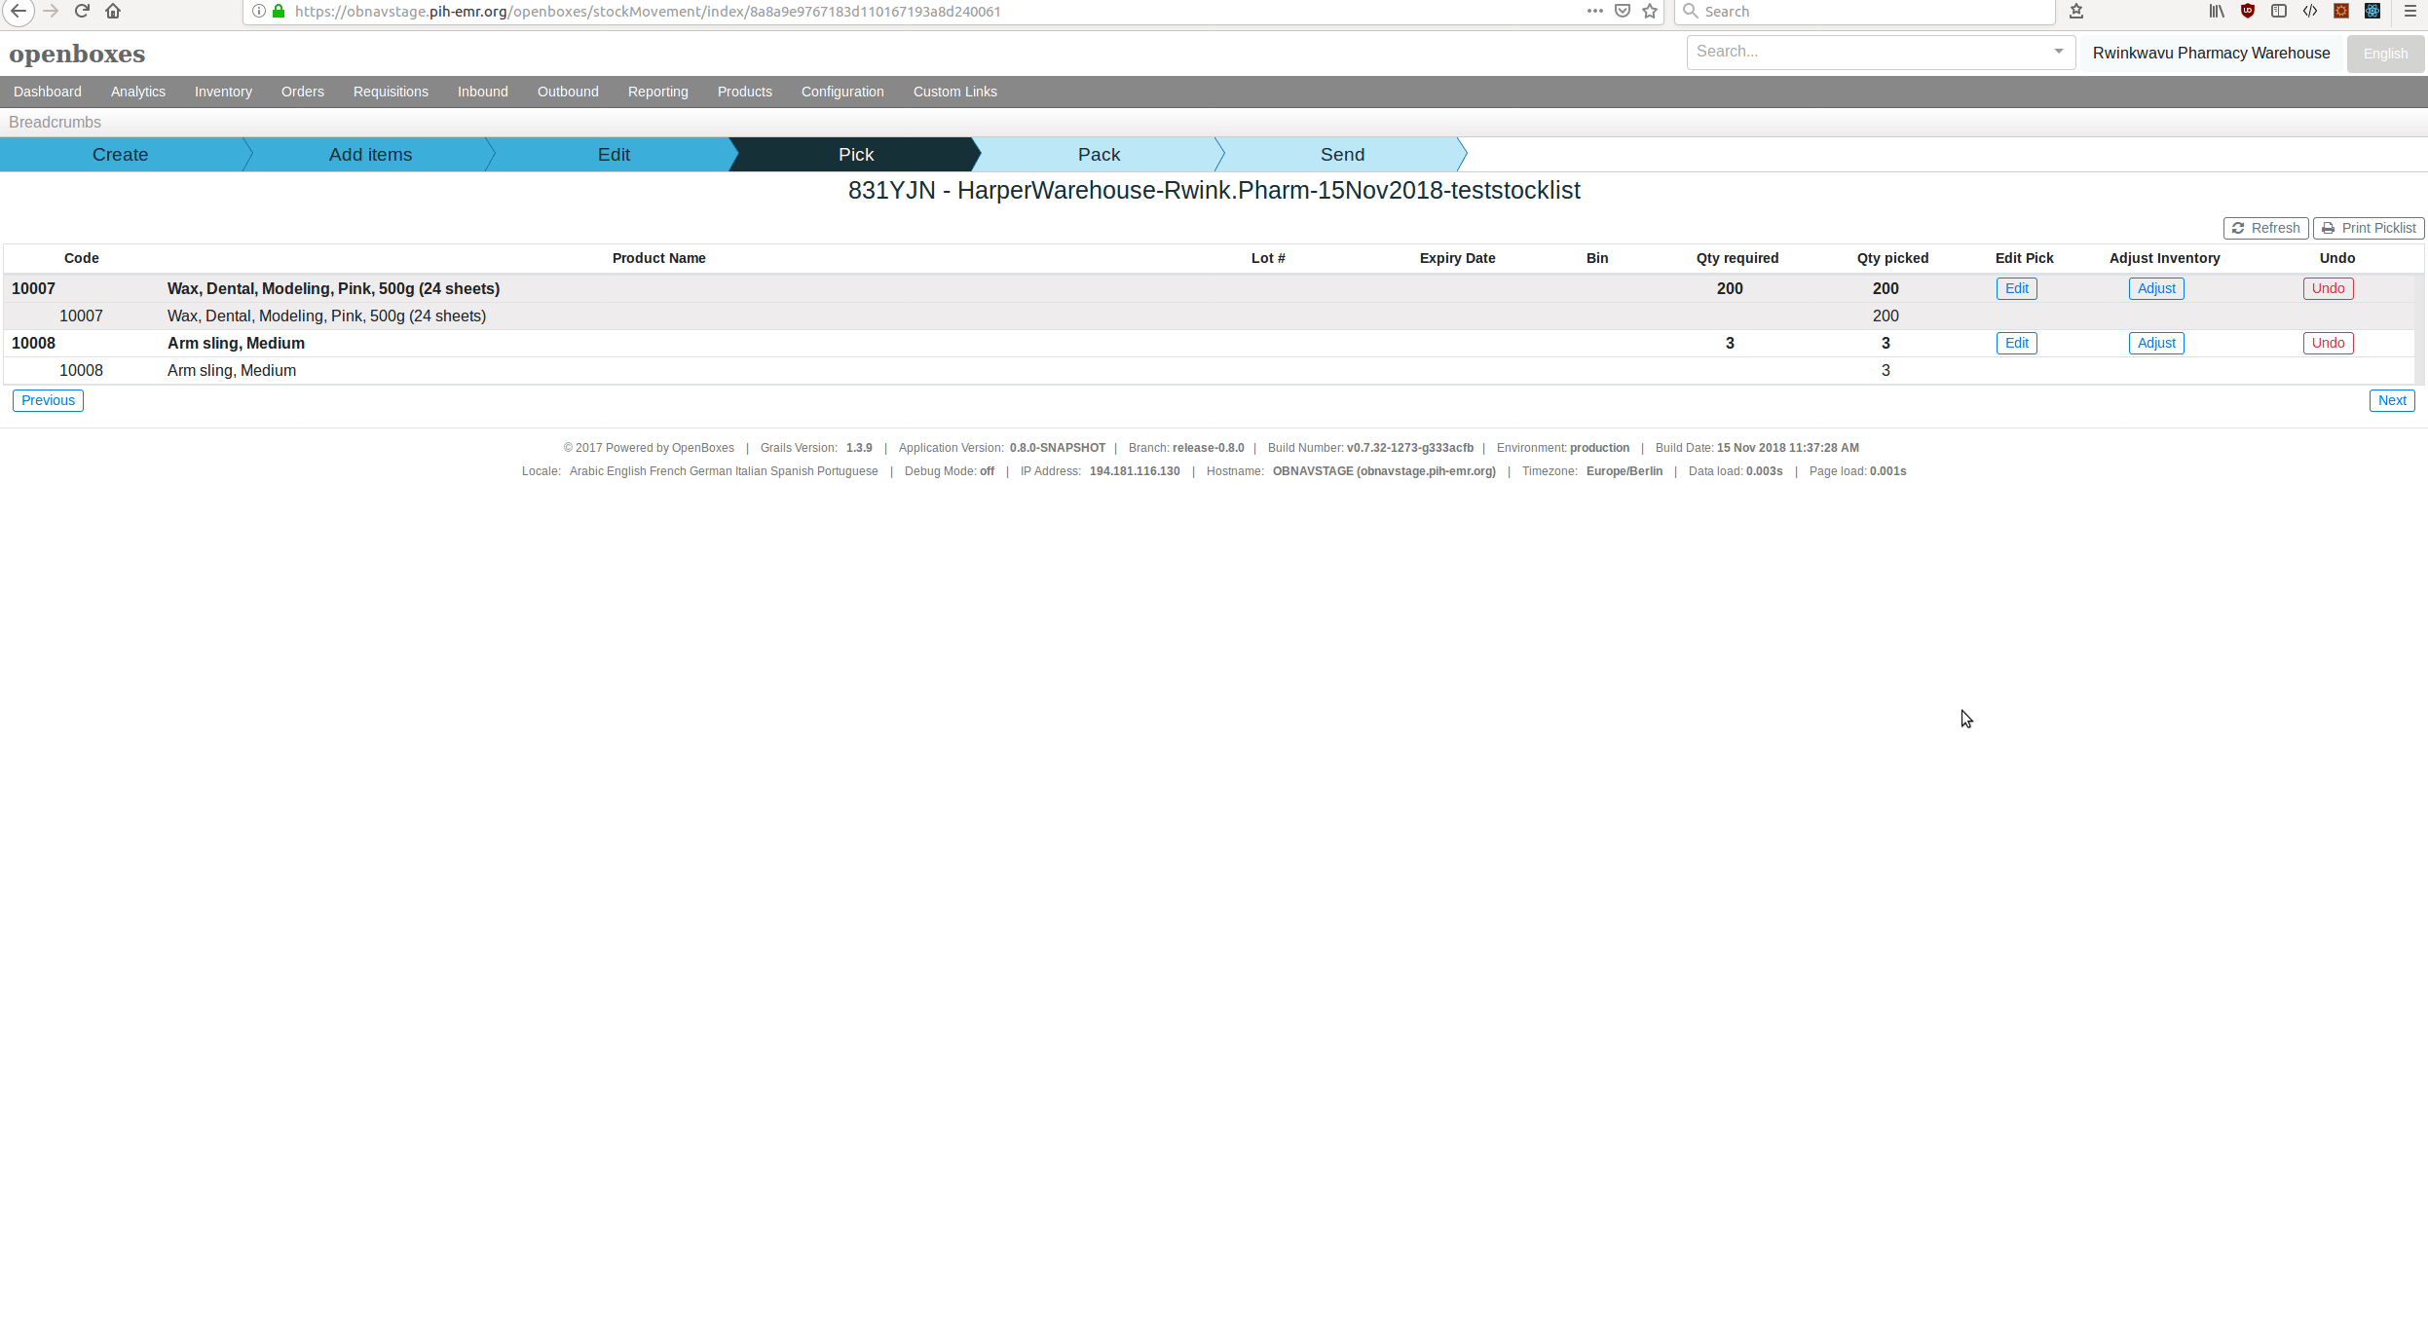Image resolution: width=2428 pixels, height=1337 pixels.
Task: Toggle the Firefox sidebar icon
Action: click(x=2279, y=11)
